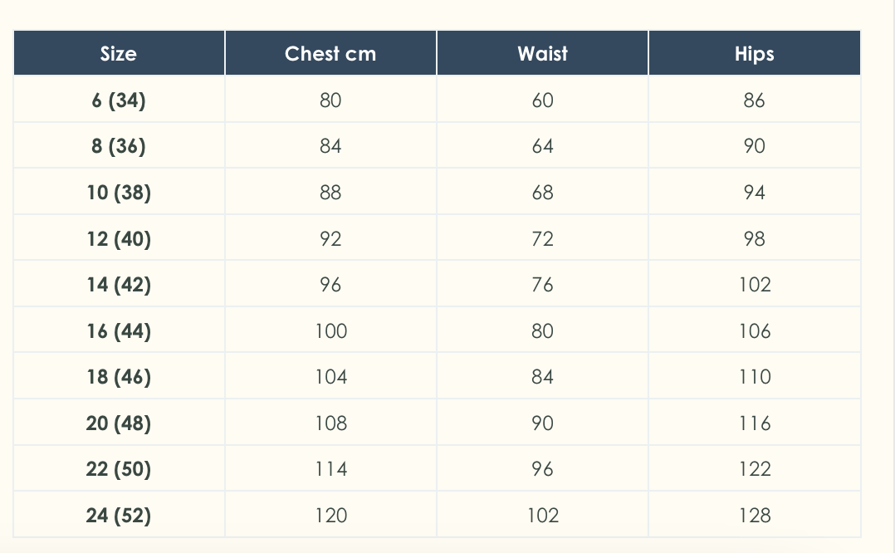
Task: Select the 14 (42) size row label
Action: pyautogui.click(x=119, y=285)
